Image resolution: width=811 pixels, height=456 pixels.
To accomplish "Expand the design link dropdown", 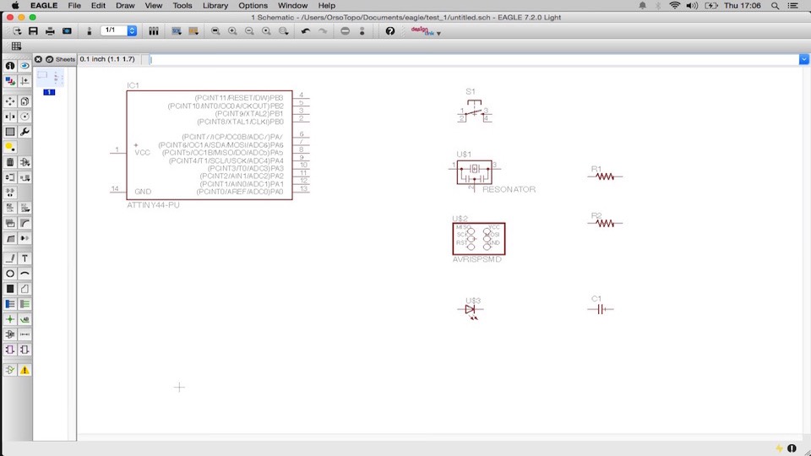I will (x=438, y=33).
